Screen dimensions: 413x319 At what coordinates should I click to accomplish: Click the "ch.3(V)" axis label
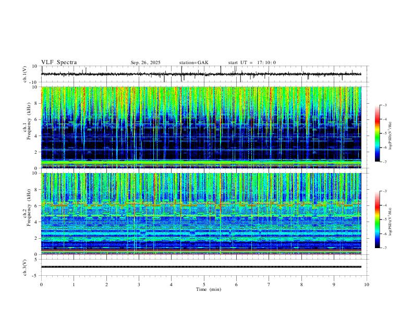(25, 267)
